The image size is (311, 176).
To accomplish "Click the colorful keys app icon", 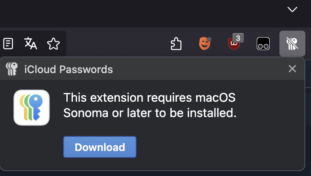I will tap(32, 108).
